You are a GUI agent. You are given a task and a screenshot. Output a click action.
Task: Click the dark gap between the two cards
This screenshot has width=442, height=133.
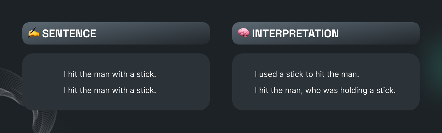tap(221, 82)
